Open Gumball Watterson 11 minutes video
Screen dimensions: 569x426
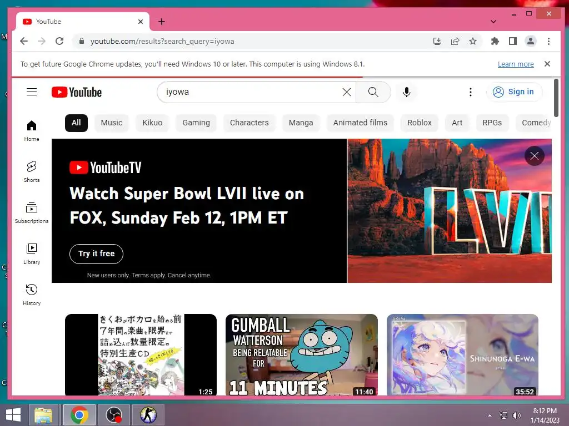pyautogui.click(x=302, y=354)
